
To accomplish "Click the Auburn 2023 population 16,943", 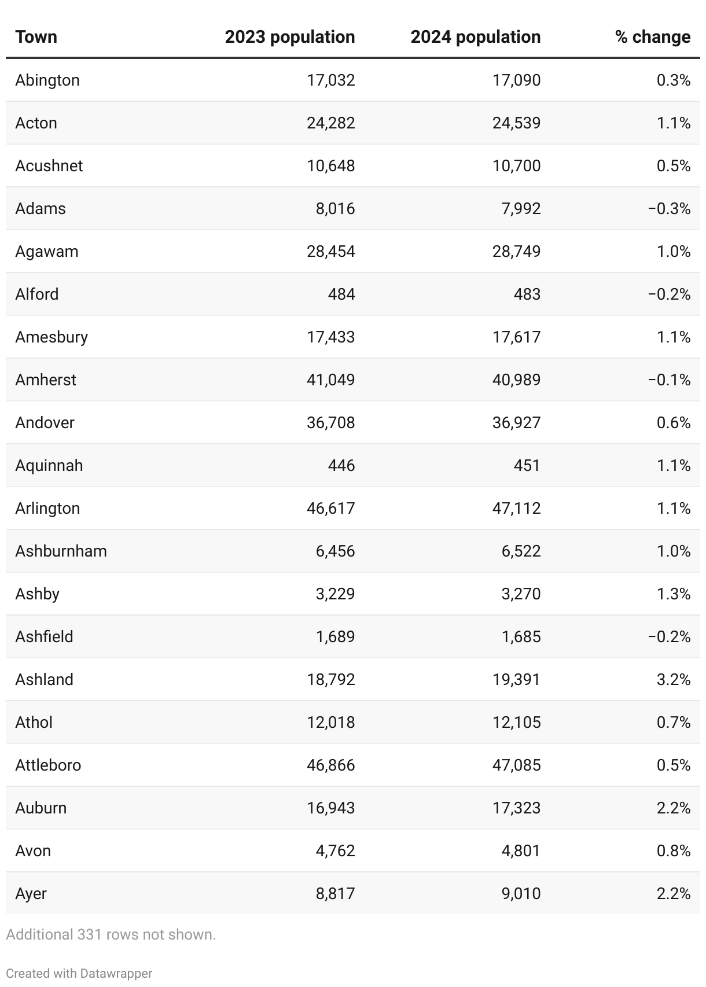I will [x=331, y=808].
